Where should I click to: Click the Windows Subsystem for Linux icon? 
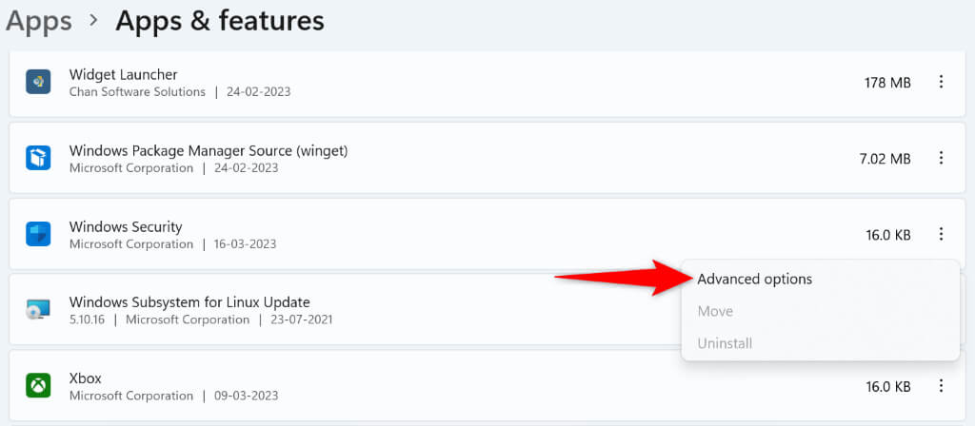(38, 310)
